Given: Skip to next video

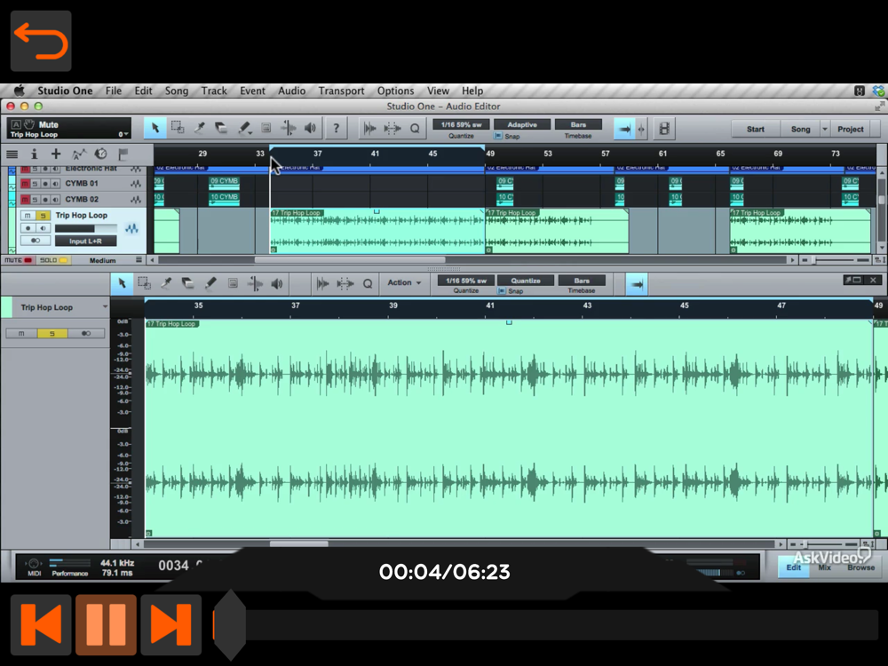Looking at the screenshot, I should pyautogui.click(x=171, y=624).
